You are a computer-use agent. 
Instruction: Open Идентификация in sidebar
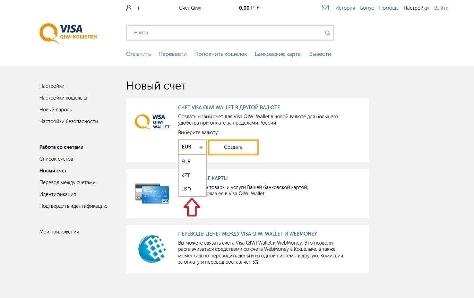coord(58,194)
